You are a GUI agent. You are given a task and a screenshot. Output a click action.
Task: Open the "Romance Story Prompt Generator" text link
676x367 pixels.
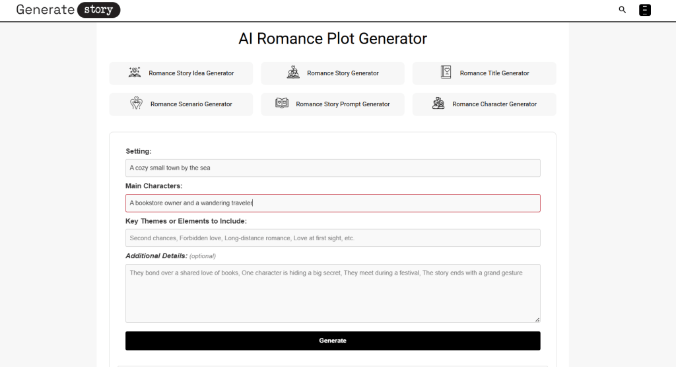(343, 104)
